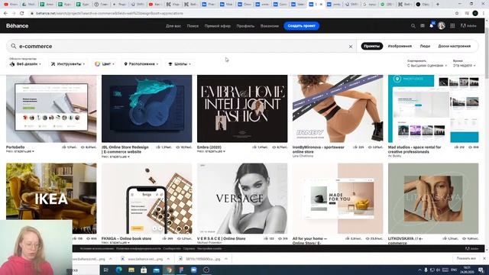This screenshot has height=275, width=489.
Task: Open FKNIGA Online book store title link
Action: (126, 238)
